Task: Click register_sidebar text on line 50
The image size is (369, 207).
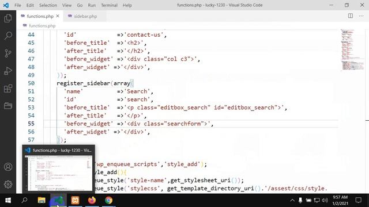Action: click(x=83, y=83)
